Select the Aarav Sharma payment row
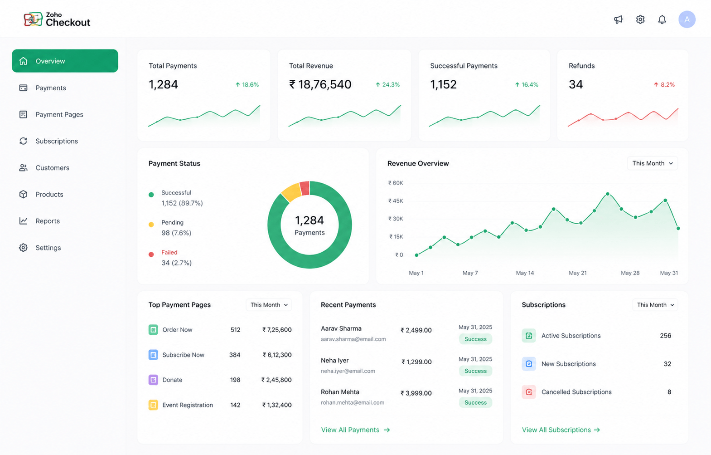Screen dimensions: 711x455 pyautogui.click(x=406, y=333)
